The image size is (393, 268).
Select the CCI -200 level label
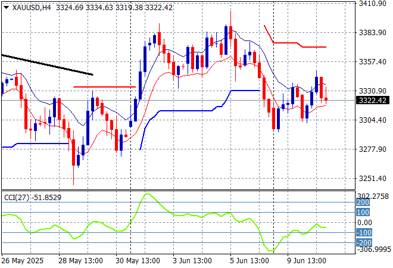[364, 242]
